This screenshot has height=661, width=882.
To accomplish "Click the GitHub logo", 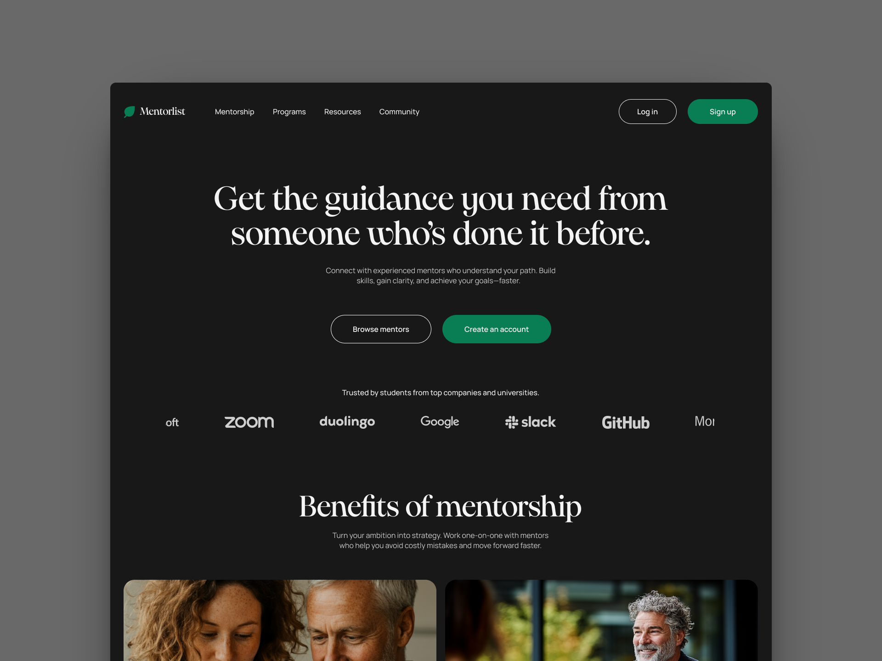I will point(626,422).
